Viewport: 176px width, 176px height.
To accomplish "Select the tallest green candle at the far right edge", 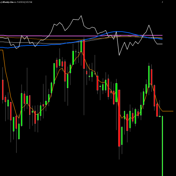I will point(163,146).
